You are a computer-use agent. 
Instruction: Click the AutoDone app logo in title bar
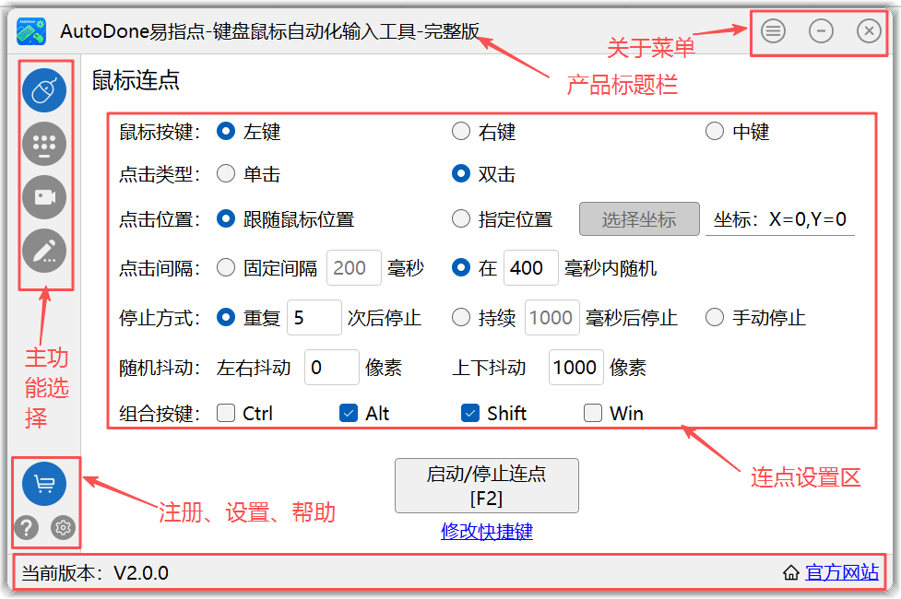pyautogui.click(x=31, y=31)
